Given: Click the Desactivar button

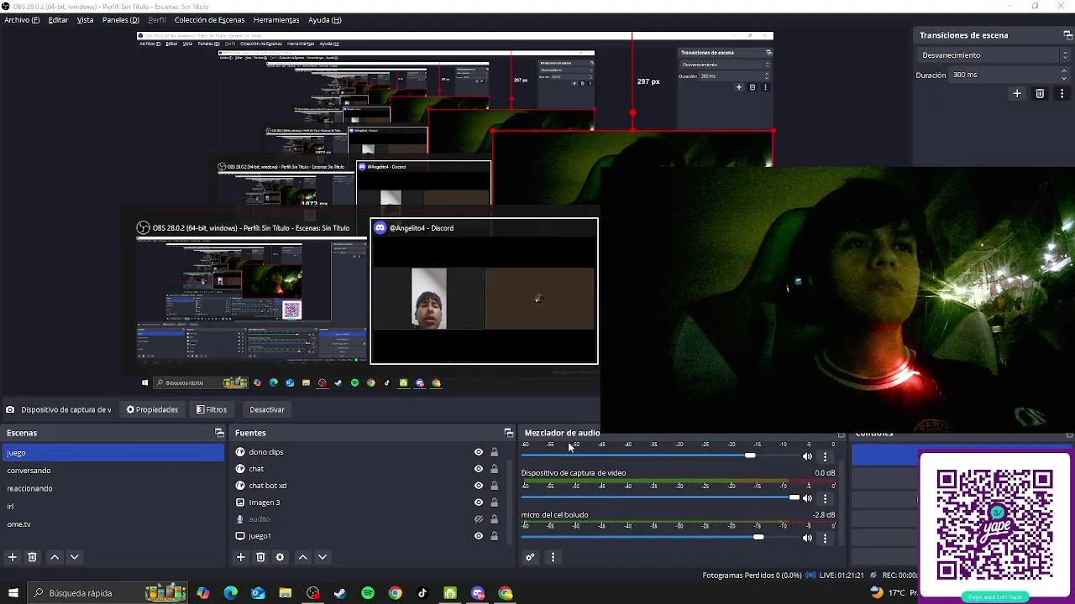Looking at the screenshot, I should (267, 409).
